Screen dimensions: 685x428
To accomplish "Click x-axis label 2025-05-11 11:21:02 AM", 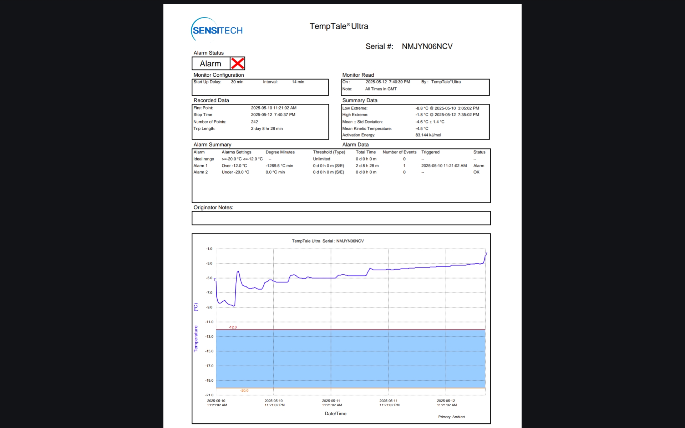I will coord(332,403).
